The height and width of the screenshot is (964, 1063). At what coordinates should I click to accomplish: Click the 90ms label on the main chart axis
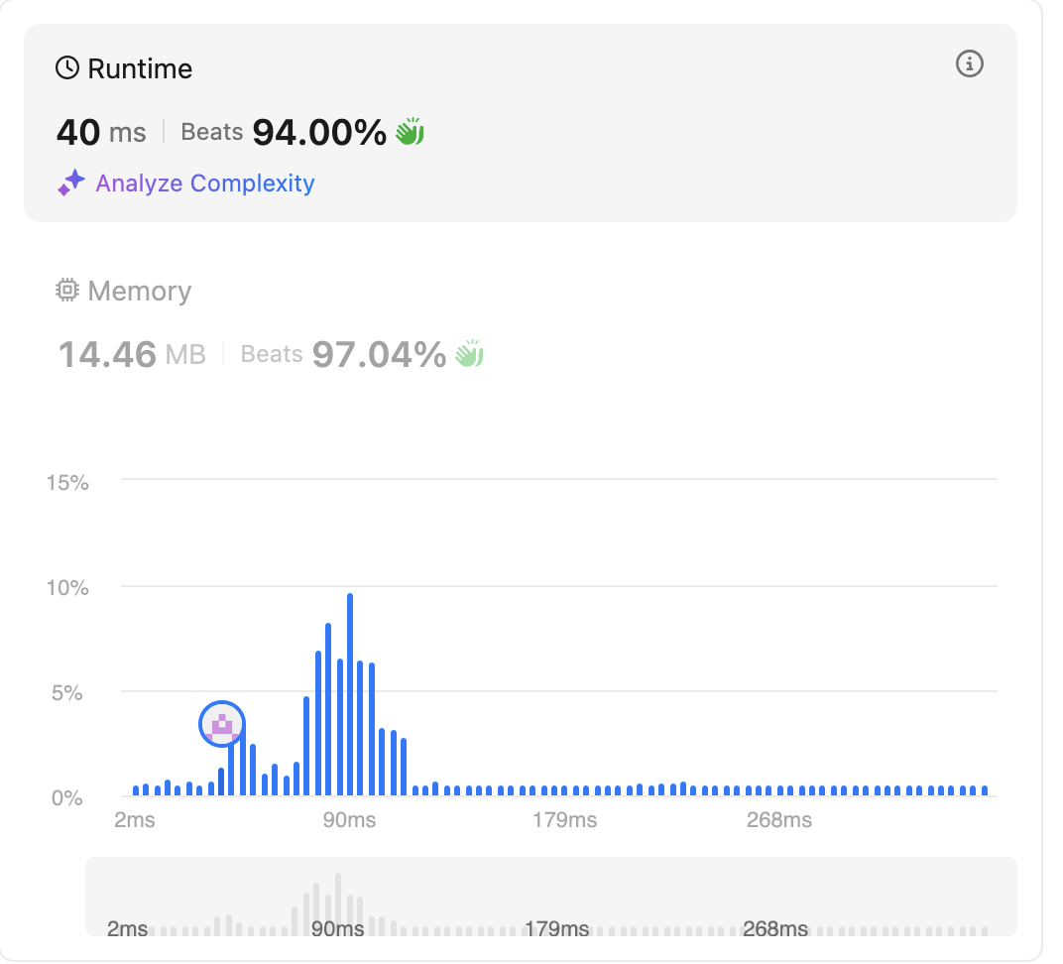[x=349, y=820]
